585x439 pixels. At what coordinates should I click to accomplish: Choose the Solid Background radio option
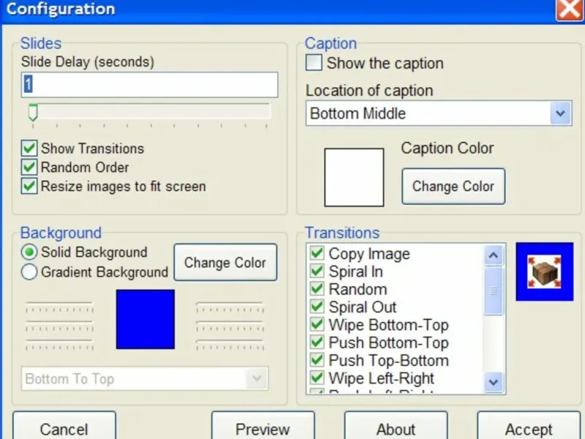pyautogui.click(x=29, y=252)
